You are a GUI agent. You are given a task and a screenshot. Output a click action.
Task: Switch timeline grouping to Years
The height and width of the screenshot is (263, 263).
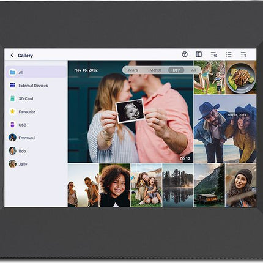click(x=133, y=70)
